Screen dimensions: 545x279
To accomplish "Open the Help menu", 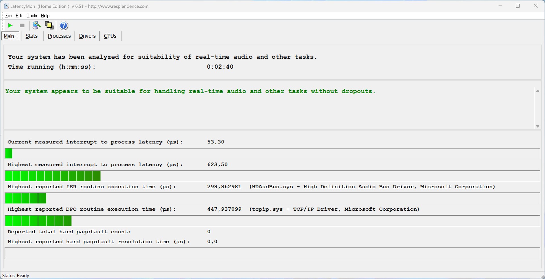I will pyautogui.click(x=45, y=16).
